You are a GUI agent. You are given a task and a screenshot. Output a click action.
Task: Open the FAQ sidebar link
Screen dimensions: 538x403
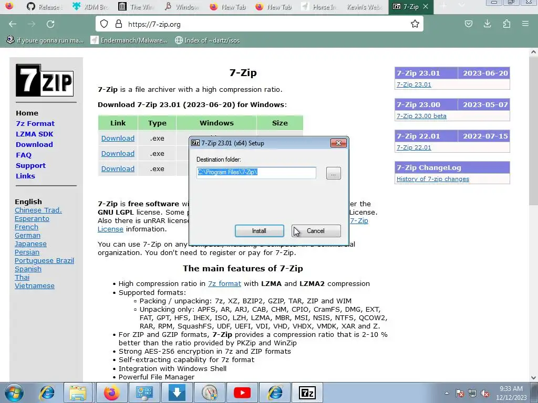coord(23,155)
